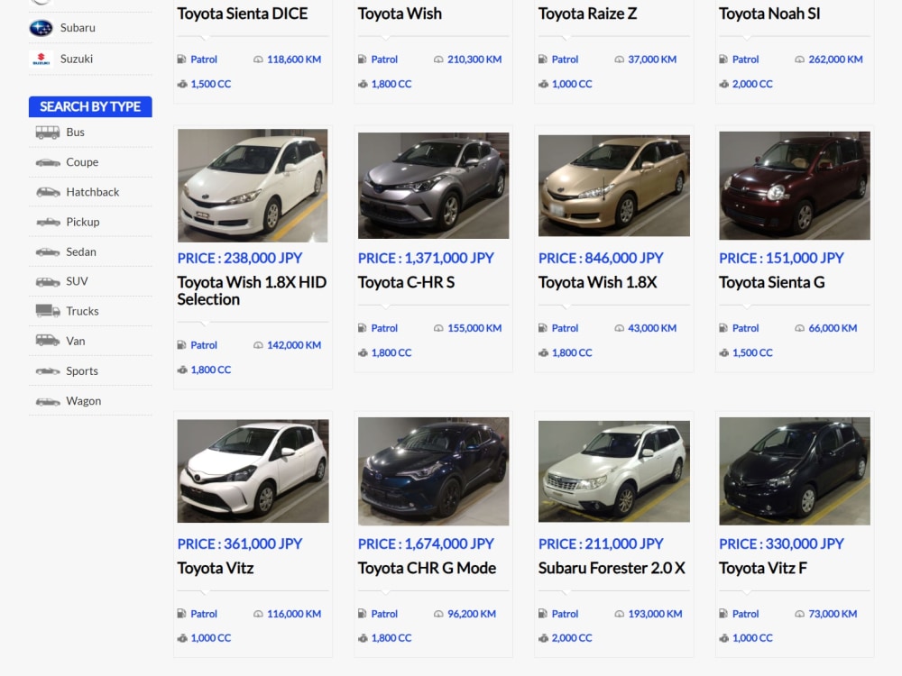The height and width of the screenshot is (676, 902).
Task: Click engine icon on Toyota Wish HID Selection card
Action: [x=182, y=370]
